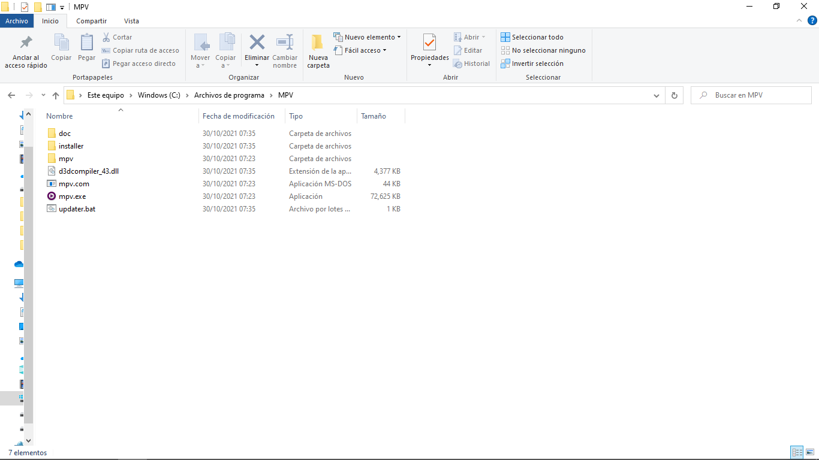Click the Copiar icon in the ribbon

(61, 44)
